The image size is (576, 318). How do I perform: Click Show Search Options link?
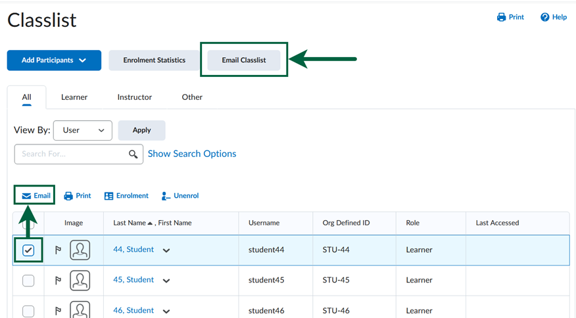[192, 154]
